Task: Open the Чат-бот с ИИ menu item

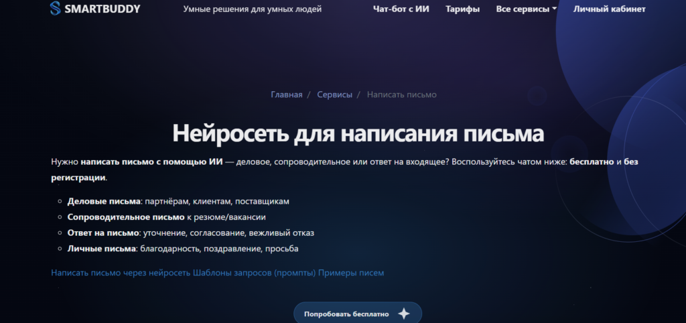Action: pyautogui.click(x=401, y=9)
